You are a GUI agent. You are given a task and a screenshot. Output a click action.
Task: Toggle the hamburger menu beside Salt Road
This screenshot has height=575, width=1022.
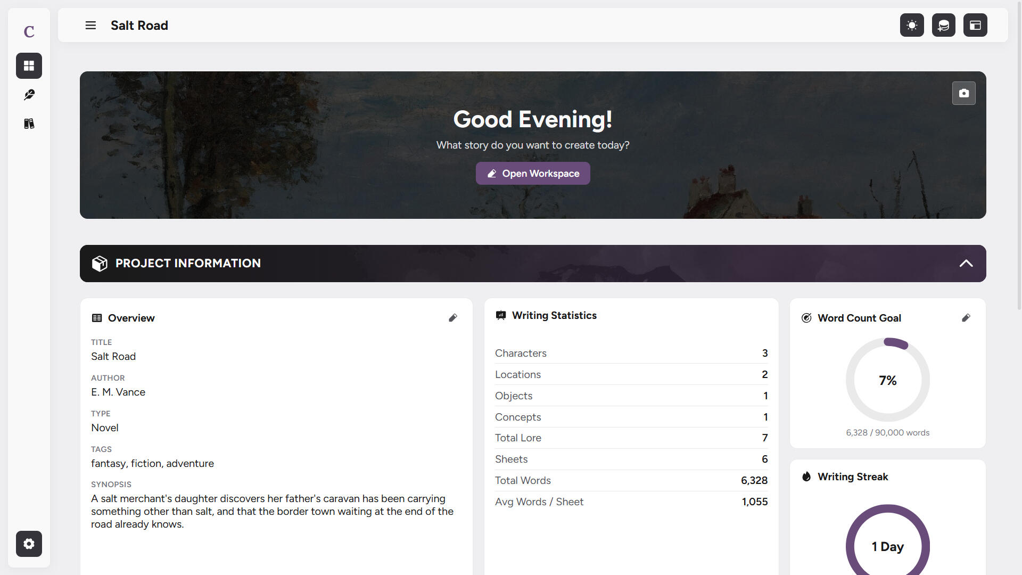point(90,25)
